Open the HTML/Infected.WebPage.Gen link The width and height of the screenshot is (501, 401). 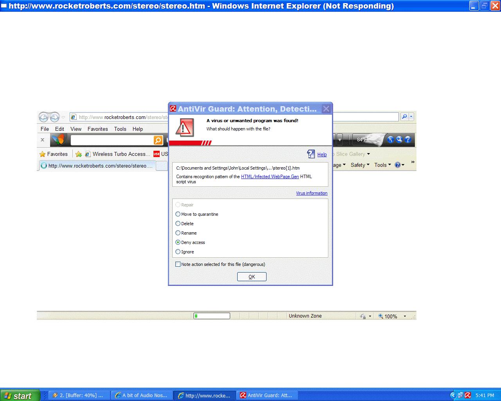[270, 177]
